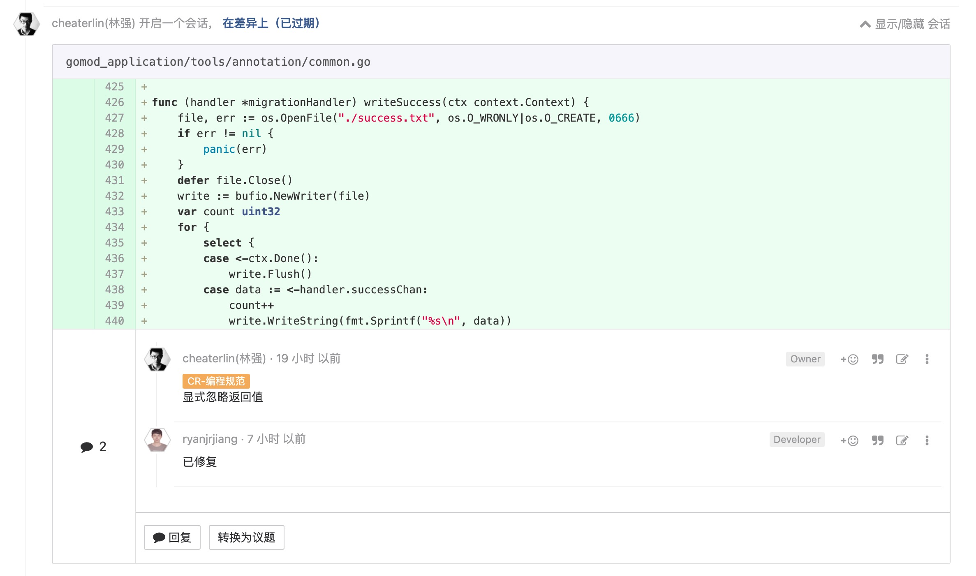Click the Owner role badge
The height and width of the screenshot is (576, 976).
805,359
